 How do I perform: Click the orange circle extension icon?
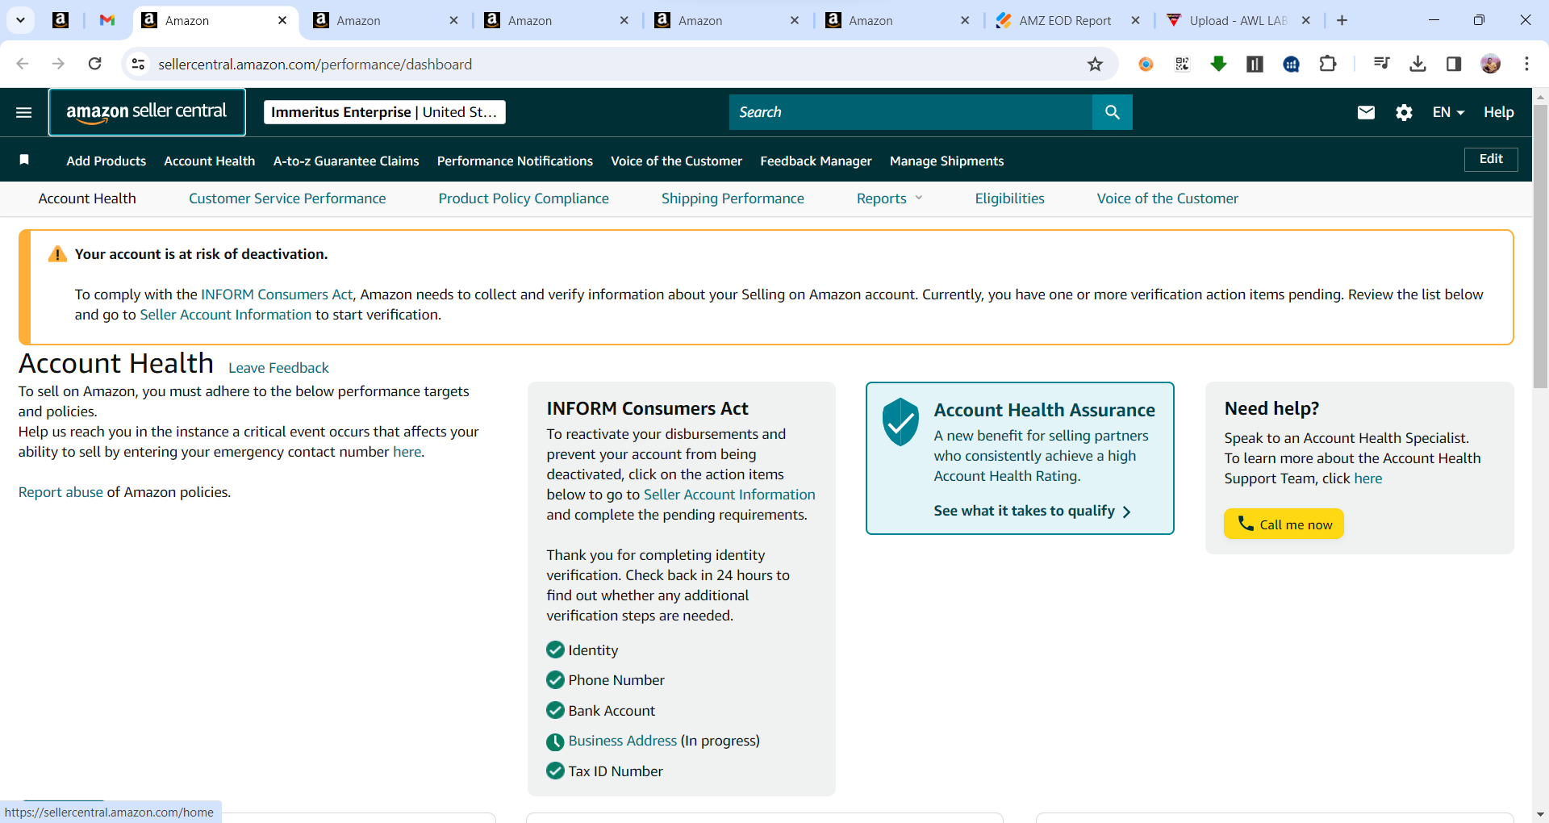pyautogui.click(x=1146, y=64)
